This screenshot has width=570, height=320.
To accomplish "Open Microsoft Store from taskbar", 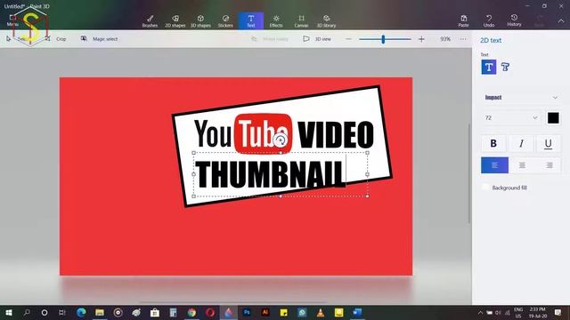I will tap(155, 312).
